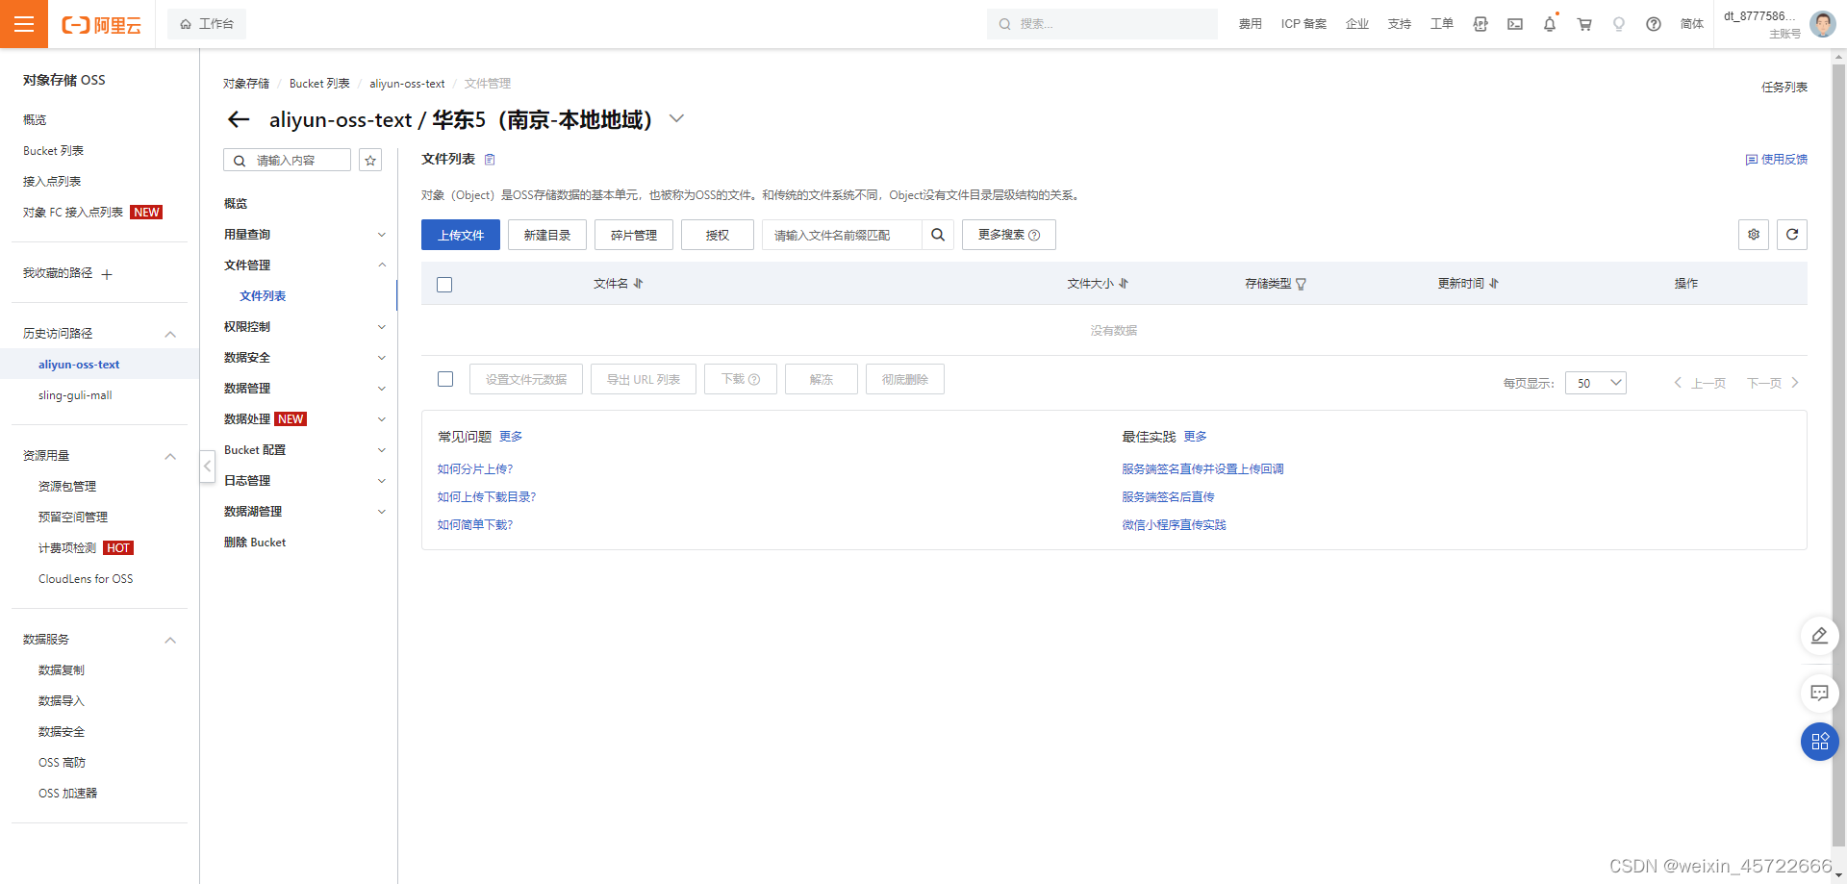Expand 用量查询 menu section
The width and height of the screenshot is (1847, 884).
[x=382, y=235]
